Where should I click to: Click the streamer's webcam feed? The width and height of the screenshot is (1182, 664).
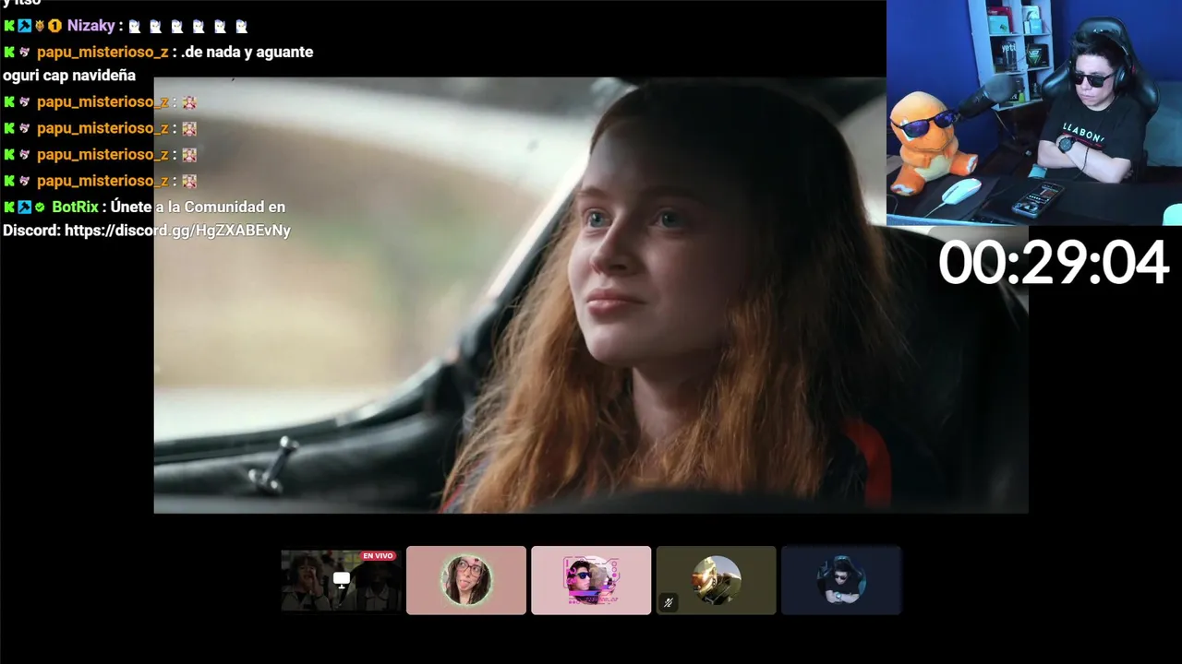[x=1034, y=113]
